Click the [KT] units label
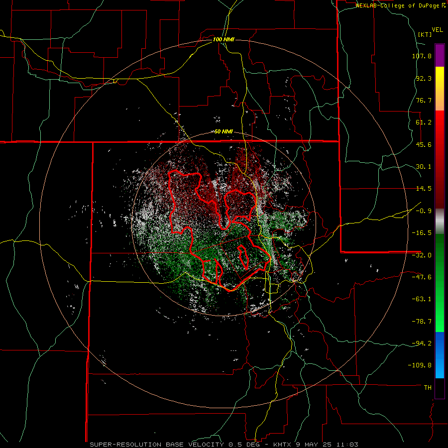Screen dimensions: 448x448 [425, 34]
